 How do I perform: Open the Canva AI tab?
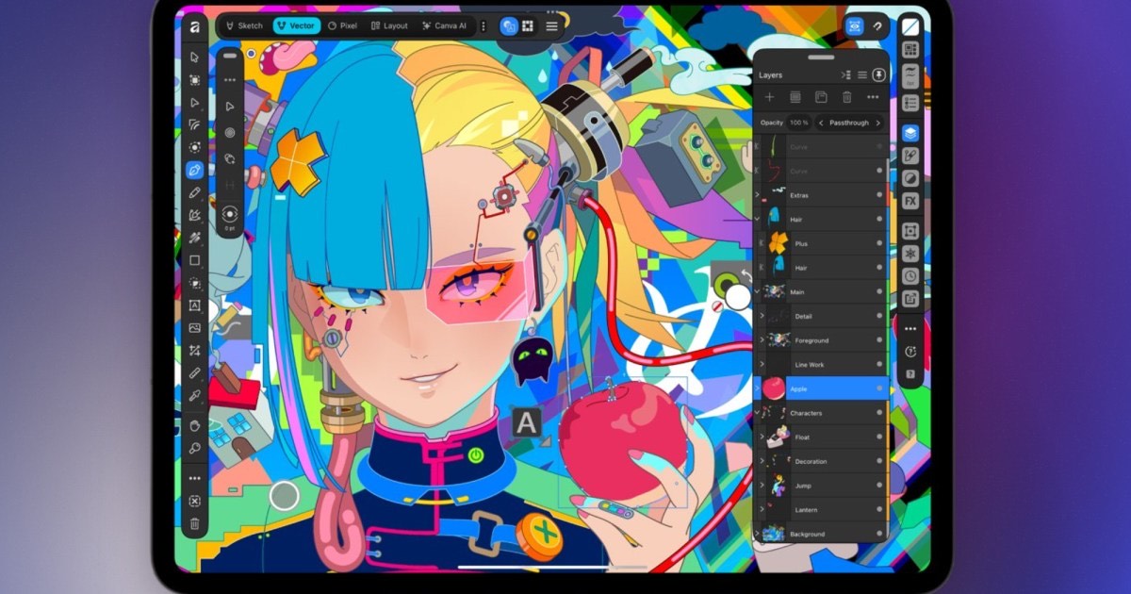[x=445, y=26]
